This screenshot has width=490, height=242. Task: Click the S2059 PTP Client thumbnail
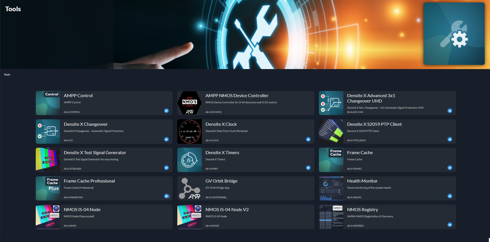[331, 131]
